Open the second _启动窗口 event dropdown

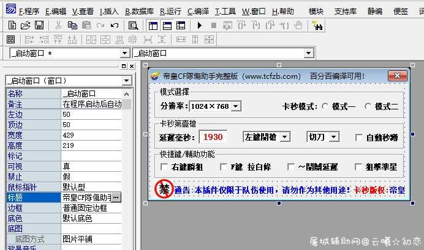[308, 53]
